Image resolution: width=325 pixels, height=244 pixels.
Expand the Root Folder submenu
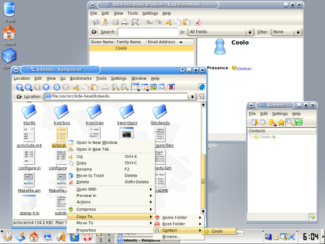(x=178, y=224)
